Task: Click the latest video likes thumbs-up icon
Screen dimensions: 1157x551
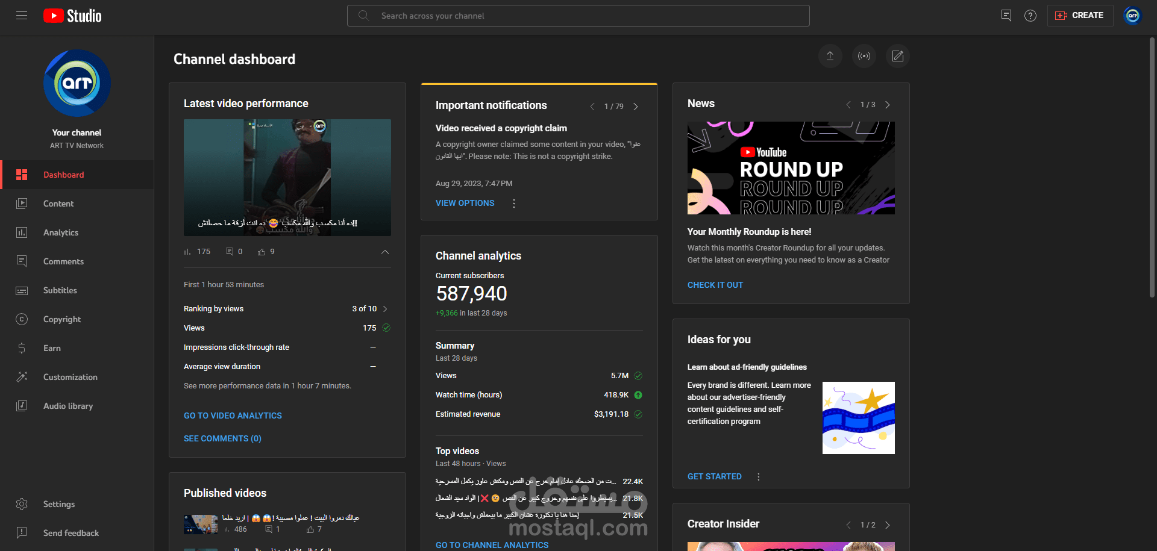Action: click(262, 252)
